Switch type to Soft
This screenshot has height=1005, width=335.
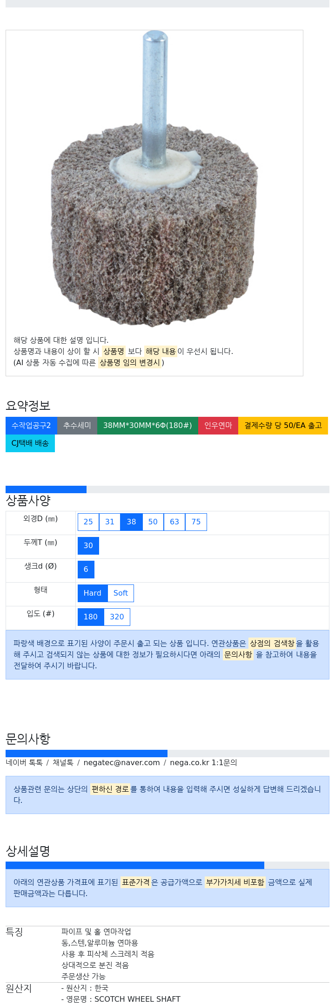(121, 593)
